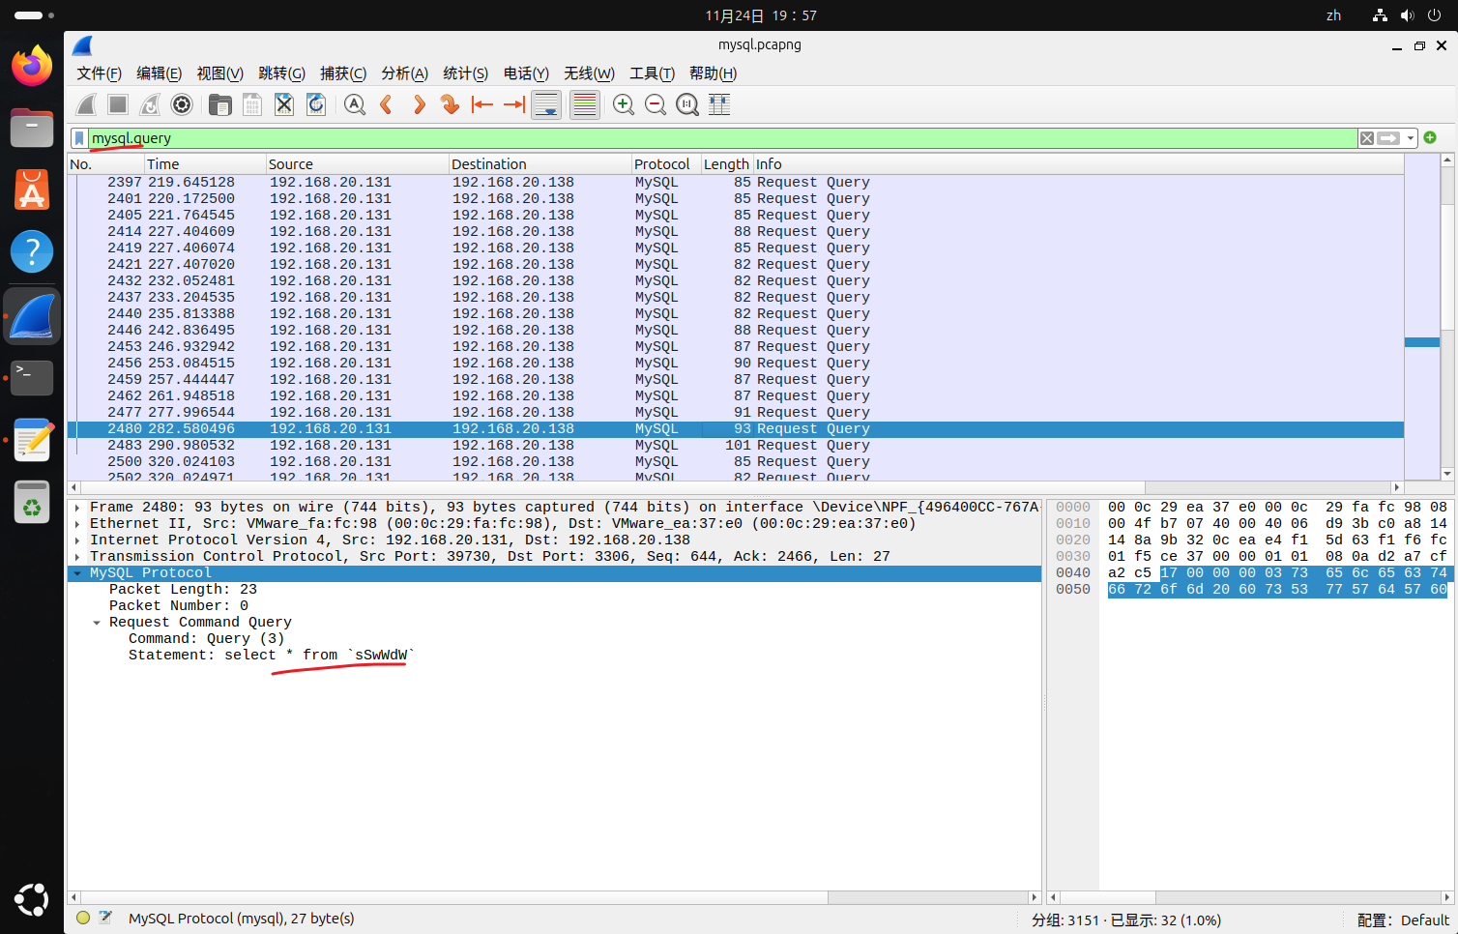
Task: Jump to the first packet
Action: (481, 104)
